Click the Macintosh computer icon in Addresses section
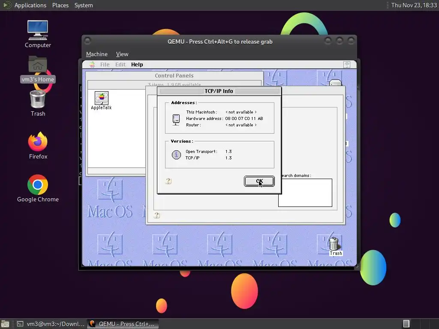The image size is (439, 329). click(176, 120)
